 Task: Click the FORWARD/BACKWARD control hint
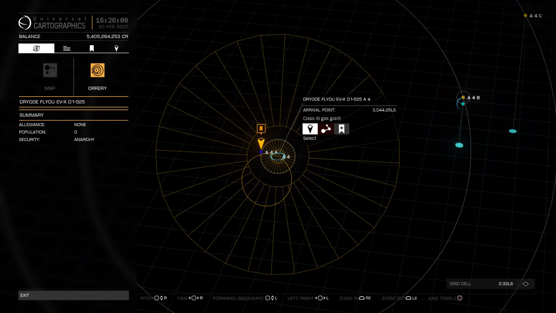pos(245,298)
